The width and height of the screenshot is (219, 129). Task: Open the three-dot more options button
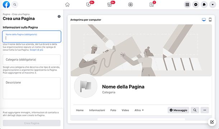coord(205,110)
